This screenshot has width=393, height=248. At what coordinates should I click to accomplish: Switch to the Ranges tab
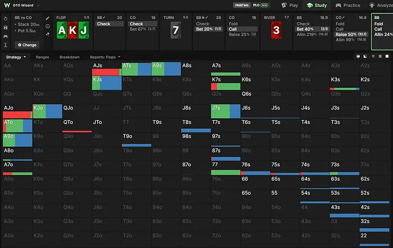coord(42,57)
